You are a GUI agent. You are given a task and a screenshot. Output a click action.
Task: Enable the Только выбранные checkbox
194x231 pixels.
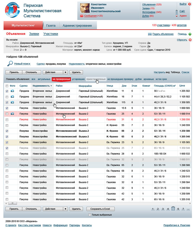(89, 215)
